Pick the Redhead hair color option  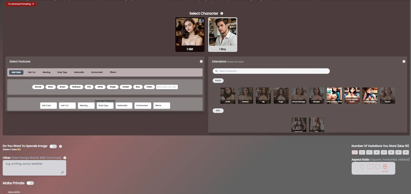click(x=76, y=87)
